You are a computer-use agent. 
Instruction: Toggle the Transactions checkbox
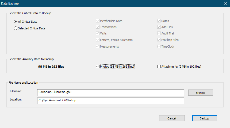point(98,27)
